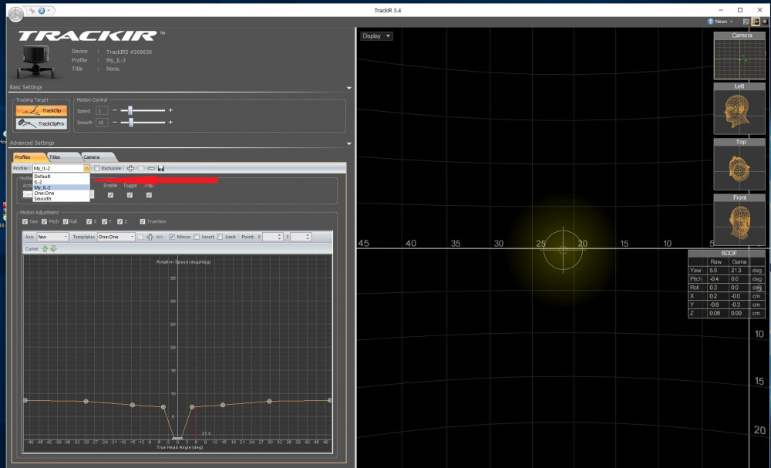Click the green up arrow beside Curve
Screen dimensions: 771x468
point(45,248)
